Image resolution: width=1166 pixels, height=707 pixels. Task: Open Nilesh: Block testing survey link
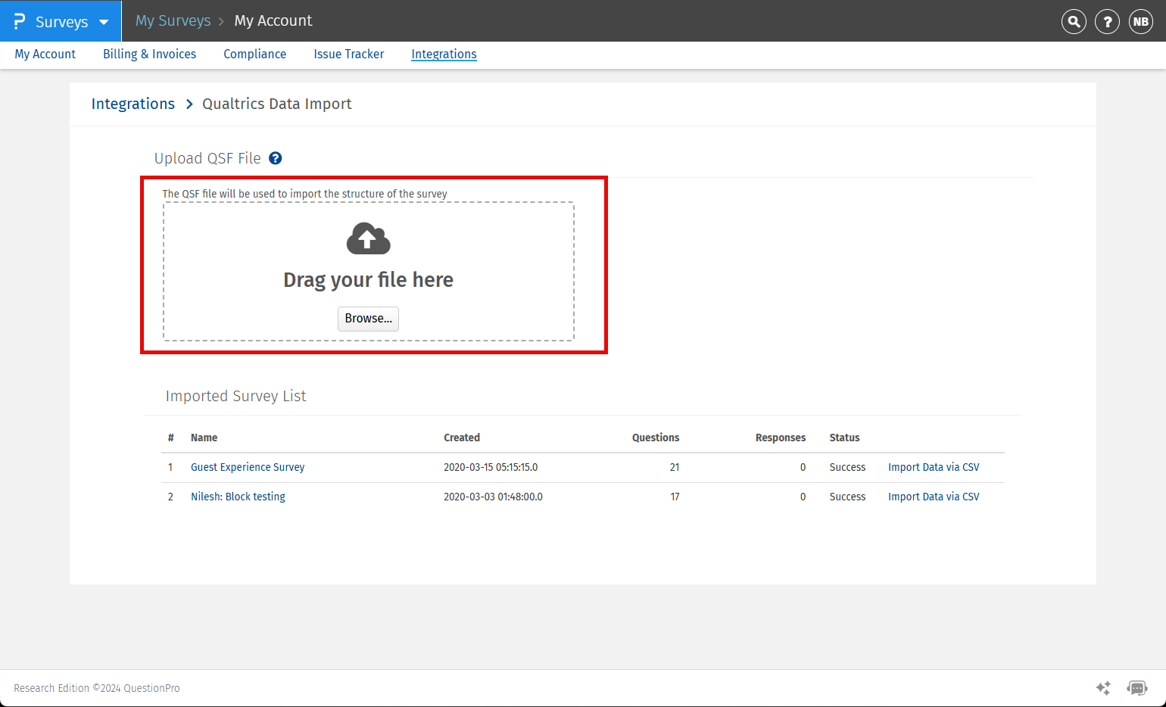pos(238,497)
